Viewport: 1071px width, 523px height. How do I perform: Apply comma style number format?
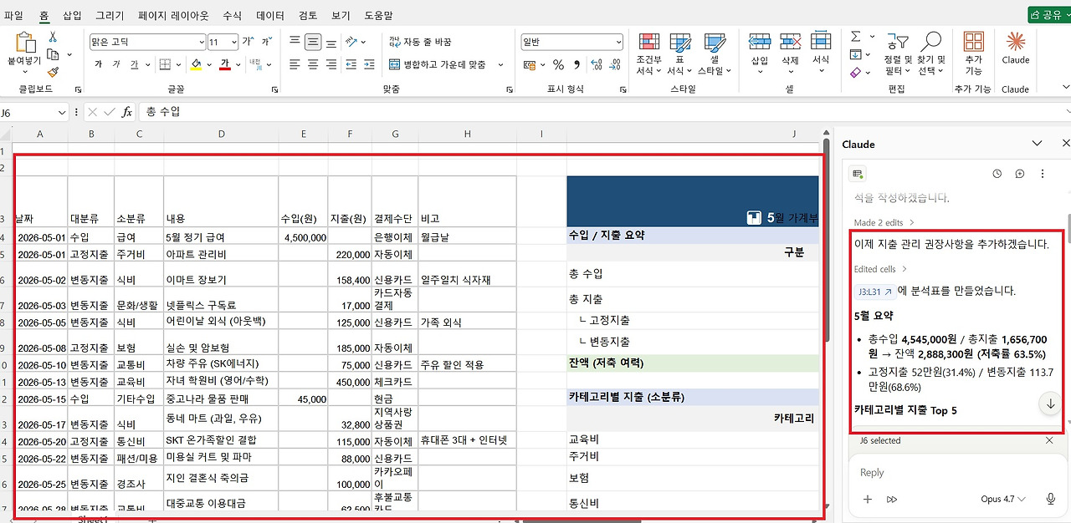(576, 65)
